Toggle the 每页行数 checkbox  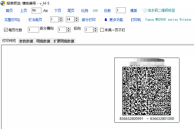pyautogui.click(x=6, y=30)
